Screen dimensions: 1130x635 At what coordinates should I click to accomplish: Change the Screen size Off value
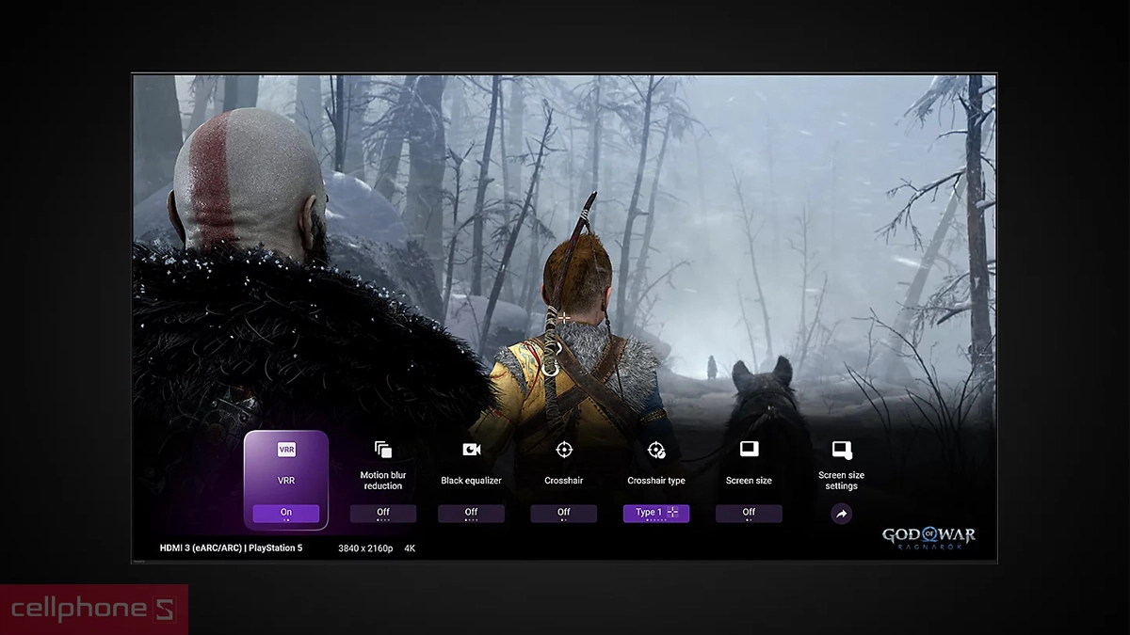[x=749, y=513]
